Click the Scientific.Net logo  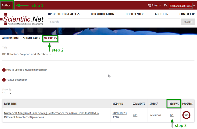tap(22, 19)
